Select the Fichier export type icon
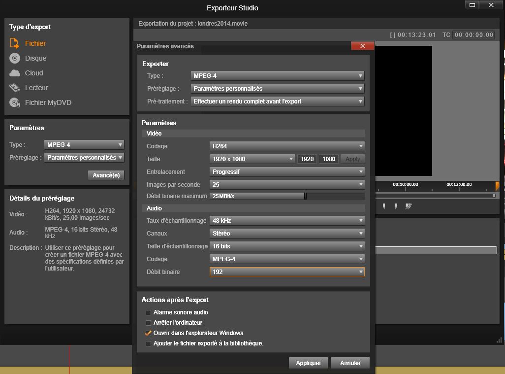 [15, 43]
